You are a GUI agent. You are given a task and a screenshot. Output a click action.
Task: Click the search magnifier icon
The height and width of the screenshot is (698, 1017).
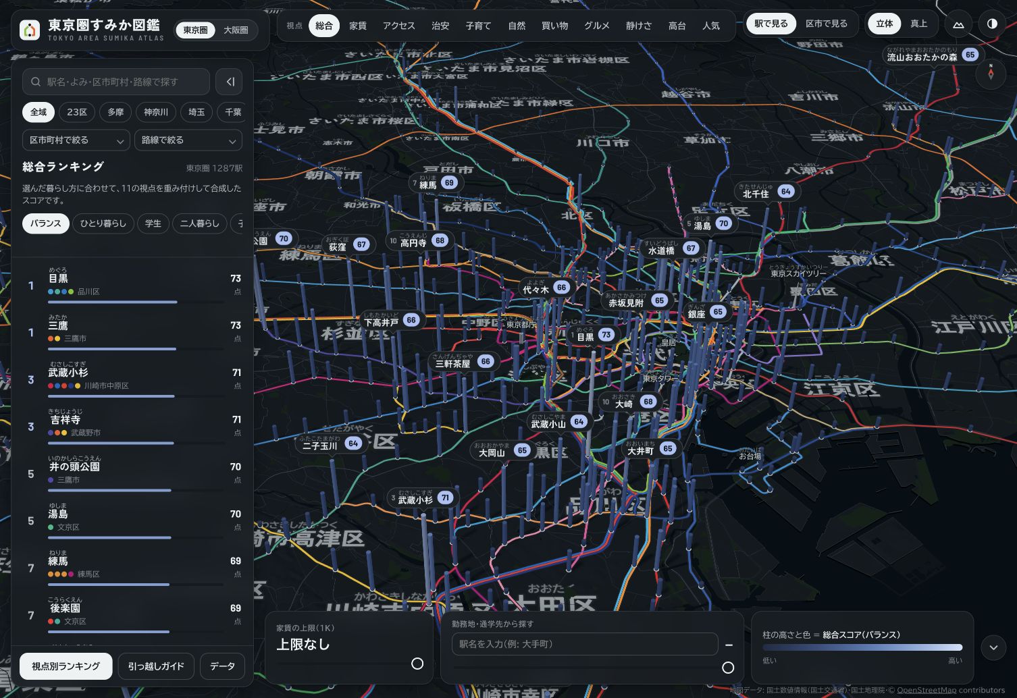[x=36, y=82]
